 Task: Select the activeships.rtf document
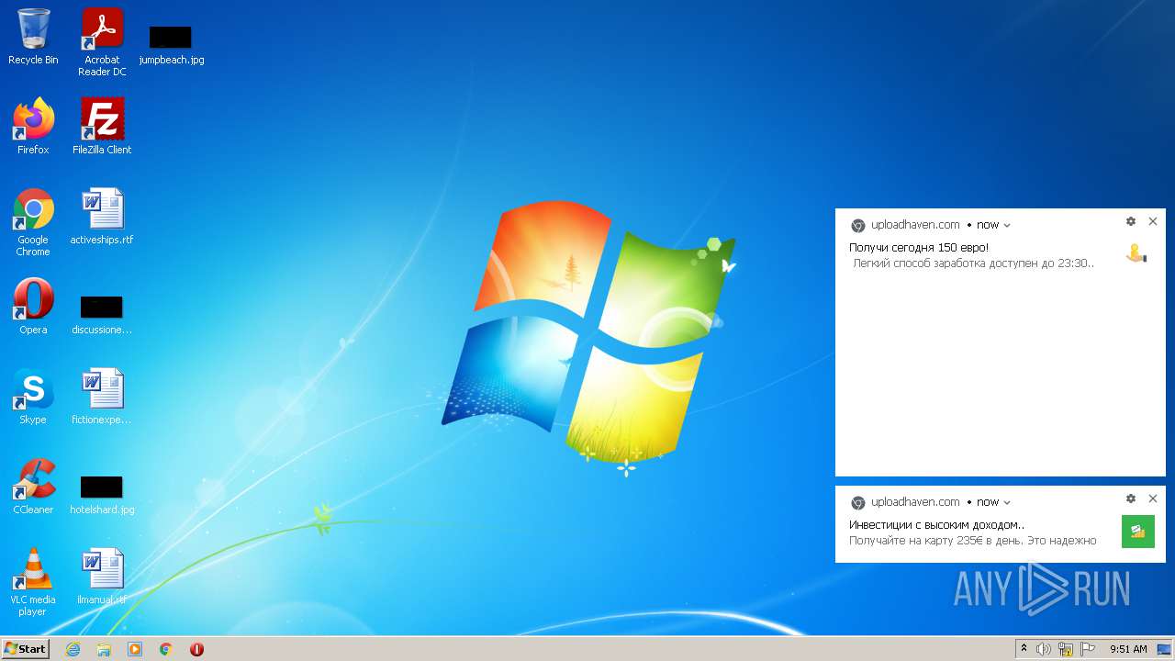102,217
